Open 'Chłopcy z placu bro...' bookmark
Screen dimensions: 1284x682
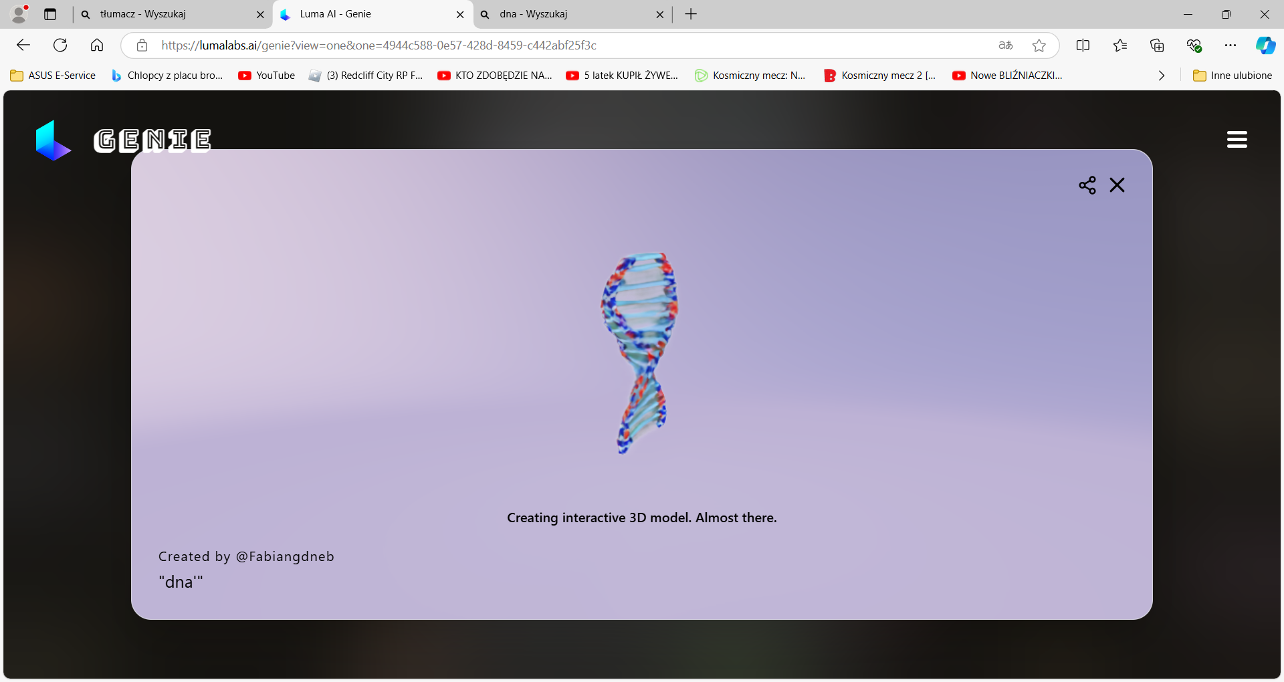167,76
